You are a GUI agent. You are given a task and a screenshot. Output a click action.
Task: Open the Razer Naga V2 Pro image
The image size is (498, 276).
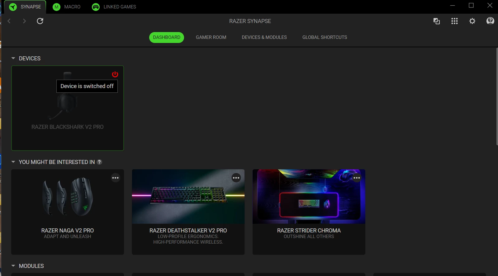point(68,197)
